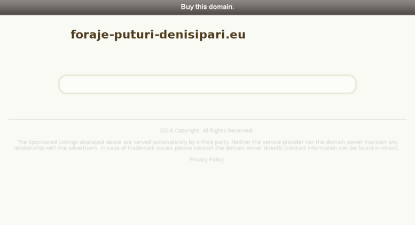This screenshot has width=415, height=225.
Task: Click 'third party' in the disclaimer text
Action: (215, 142)
